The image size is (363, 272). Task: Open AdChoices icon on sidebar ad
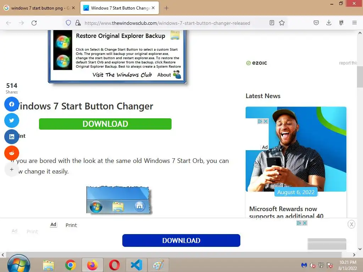(260, 121)
